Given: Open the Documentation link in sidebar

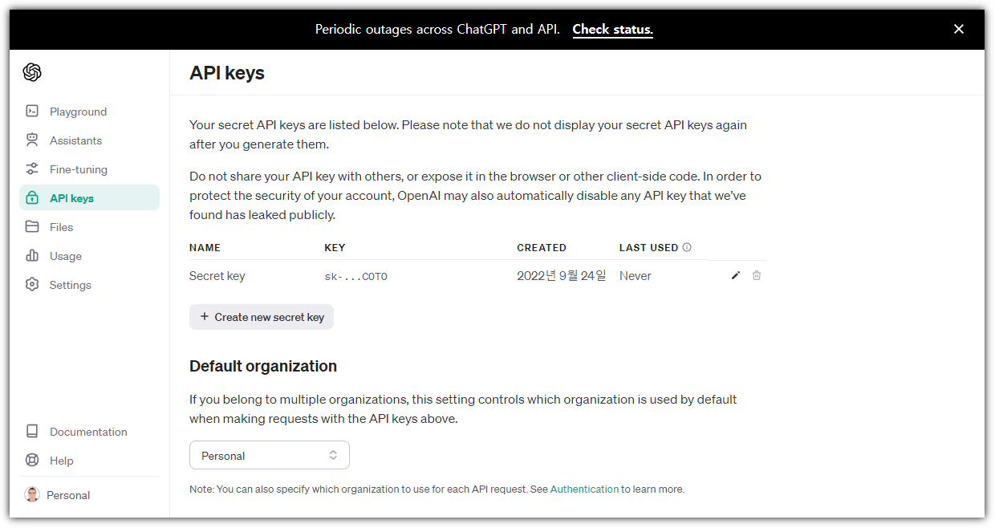Looking at the screenshot, I should 89,432.
